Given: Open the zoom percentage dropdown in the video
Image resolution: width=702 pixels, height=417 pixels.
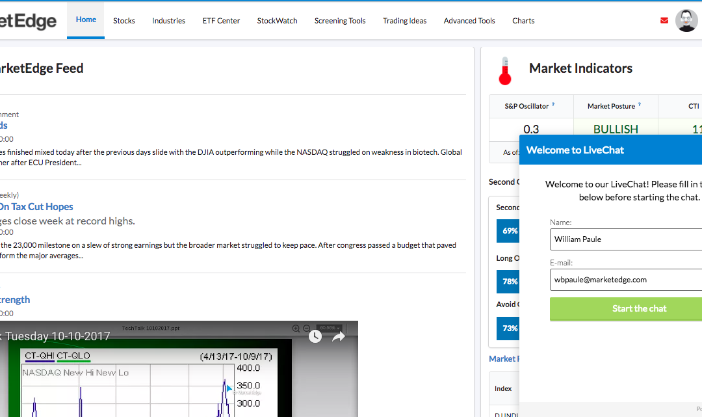Looking at the screenshot, I should (x=330, y=328).
